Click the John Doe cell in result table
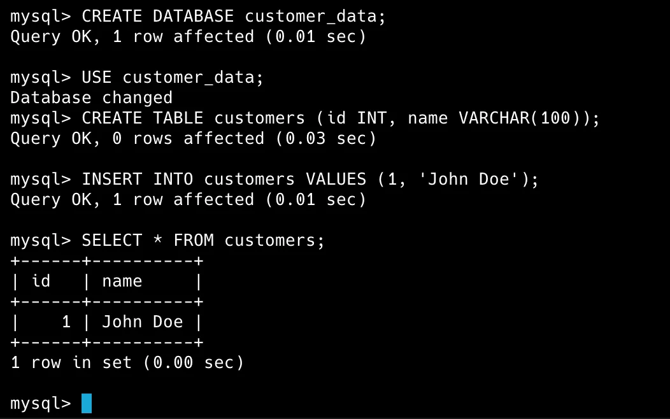The height and width of the screenshot is (419, 670). 142,322
